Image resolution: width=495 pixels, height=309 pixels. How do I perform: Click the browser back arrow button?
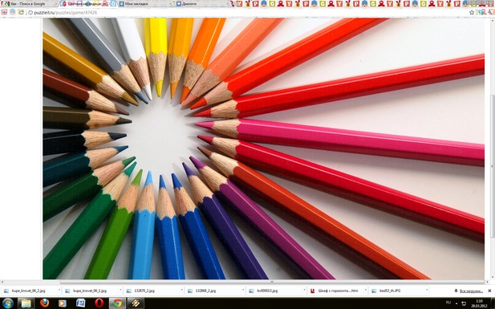click(4, 12)
